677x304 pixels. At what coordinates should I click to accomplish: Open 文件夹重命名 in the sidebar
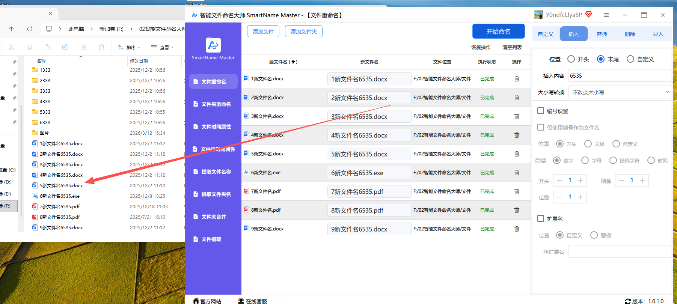[213, 104]
